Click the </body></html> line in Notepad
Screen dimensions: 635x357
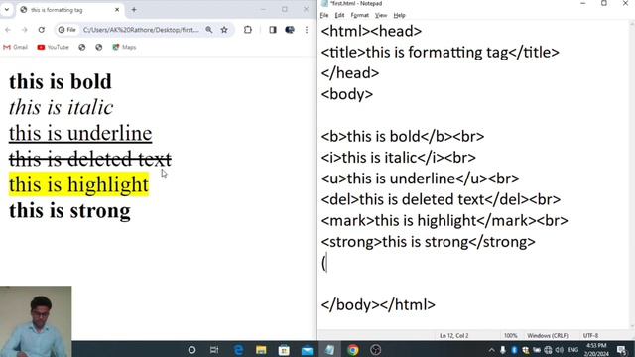pos(378,304)
